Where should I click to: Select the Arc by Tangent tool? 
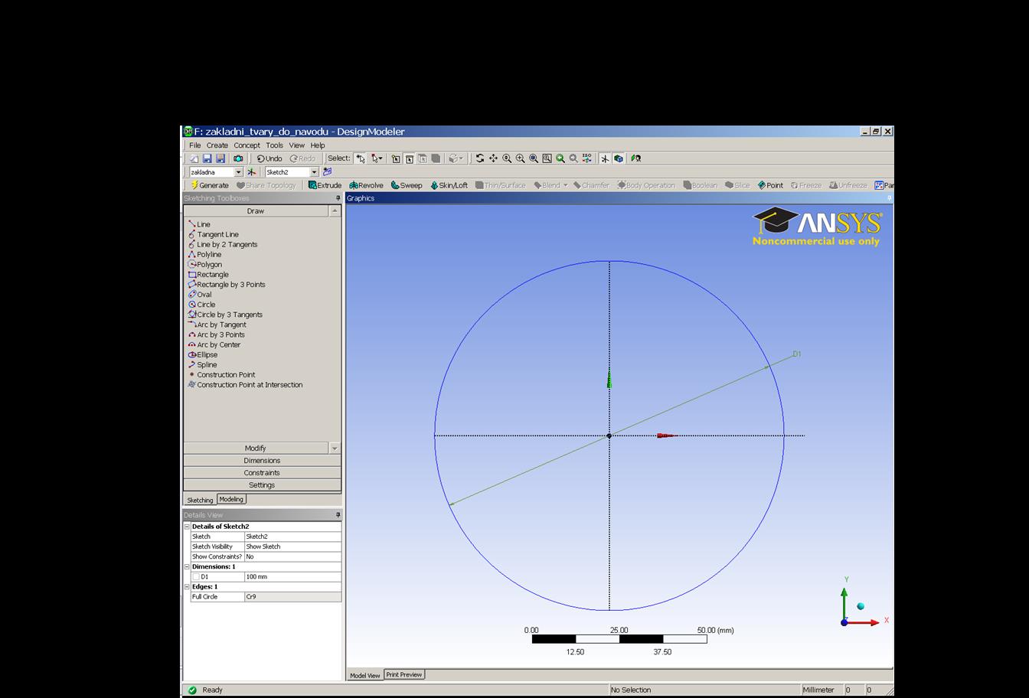point(217,325)
